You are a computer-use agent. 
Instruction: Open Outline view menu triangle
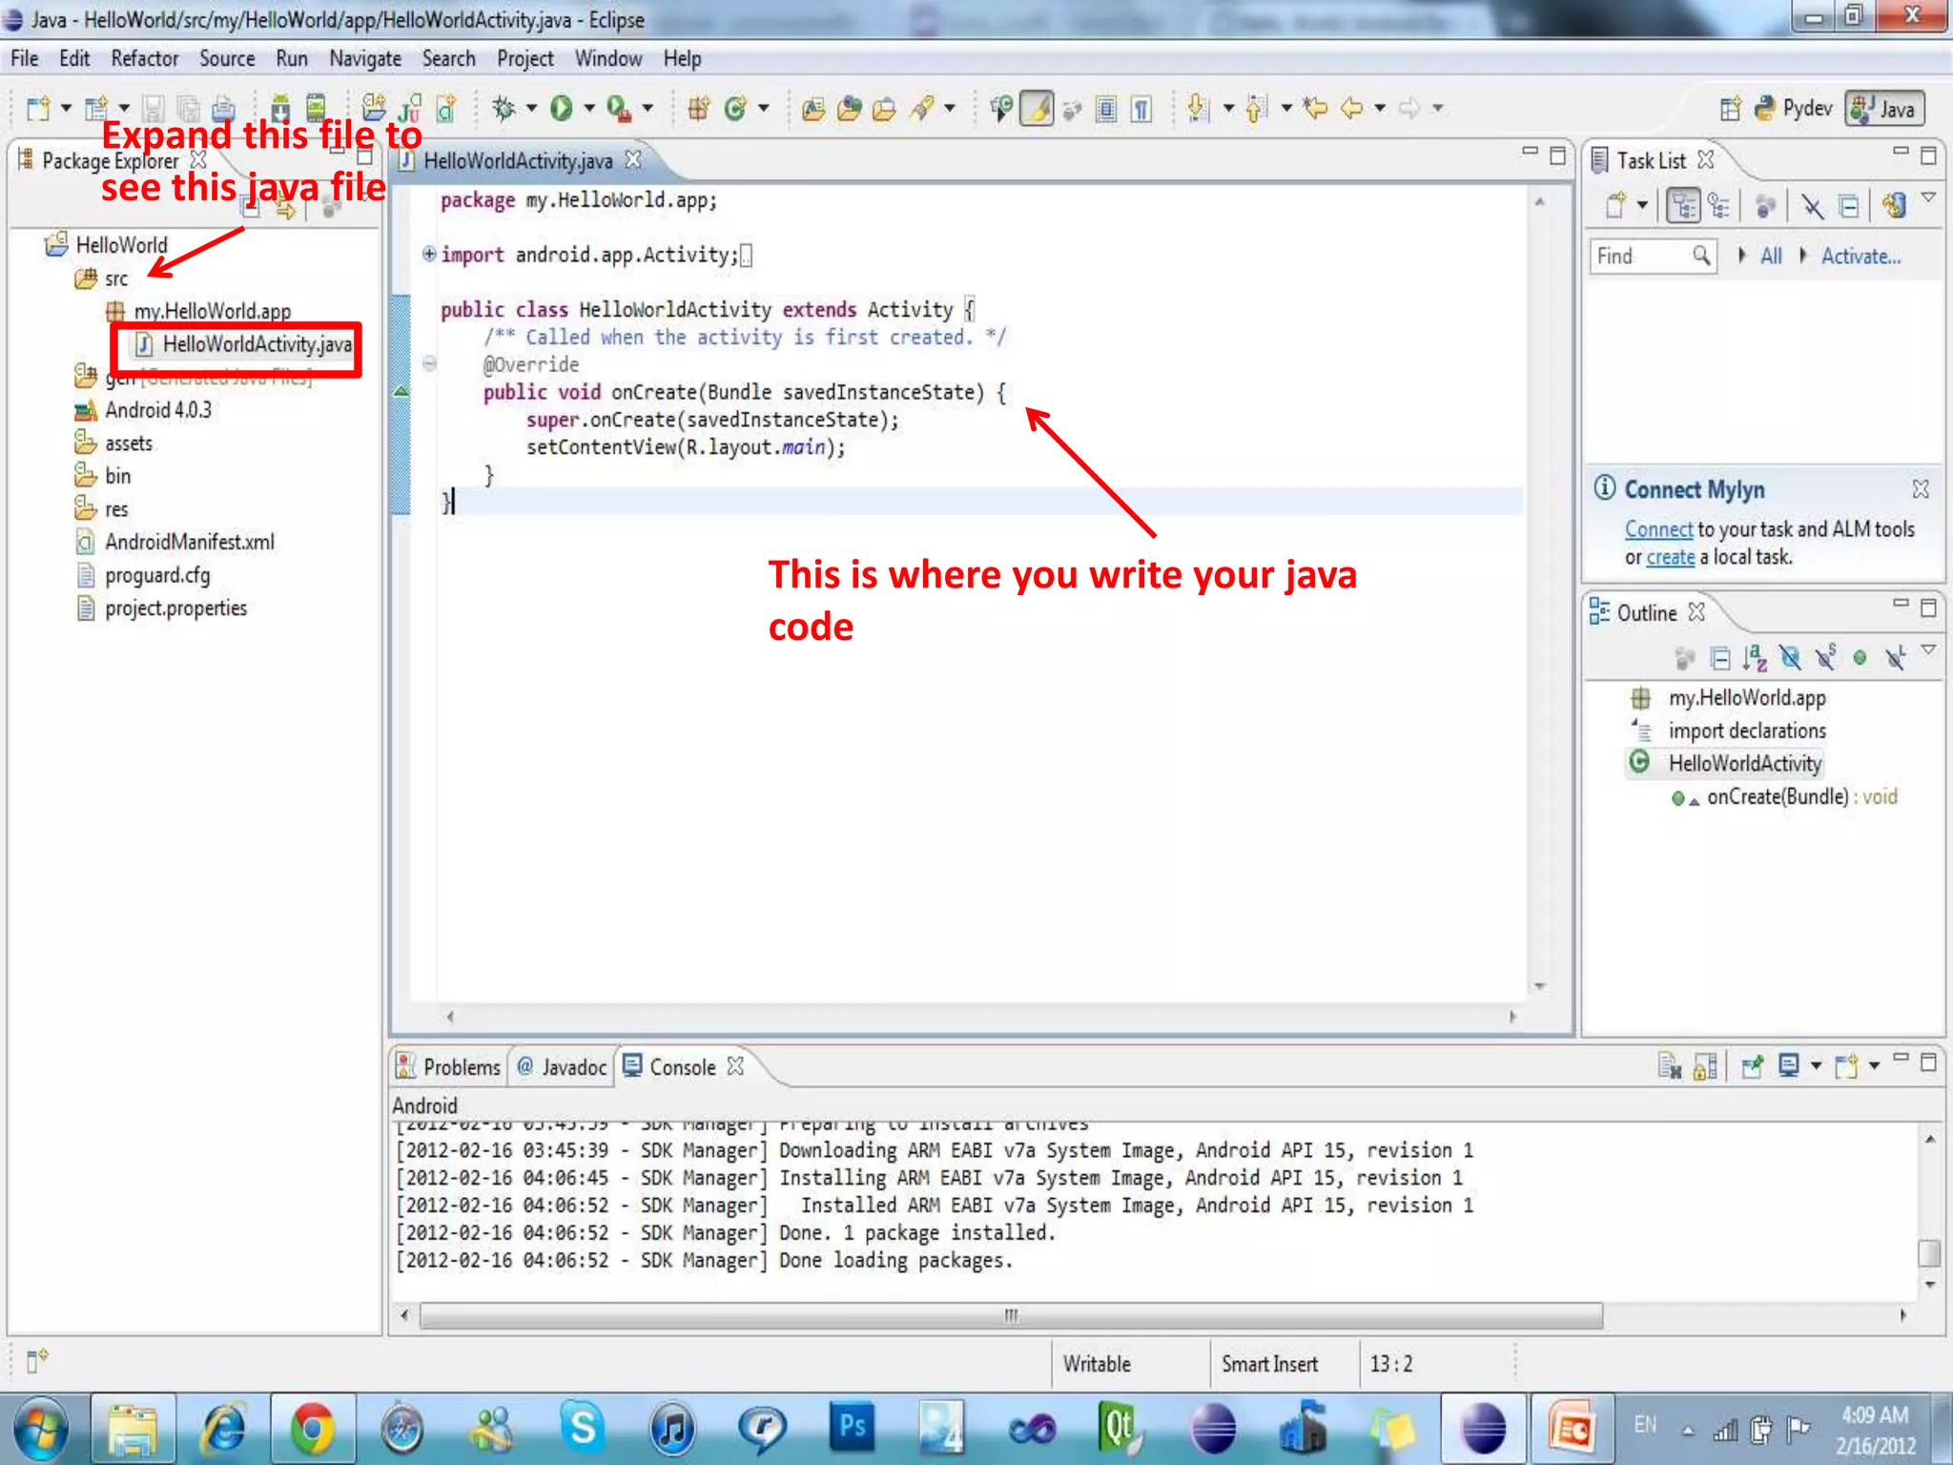1928,650
